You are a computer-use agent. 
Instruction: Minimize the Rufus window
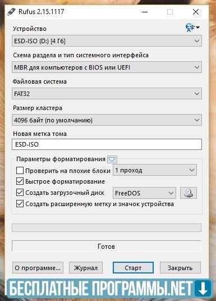[145, 12]
